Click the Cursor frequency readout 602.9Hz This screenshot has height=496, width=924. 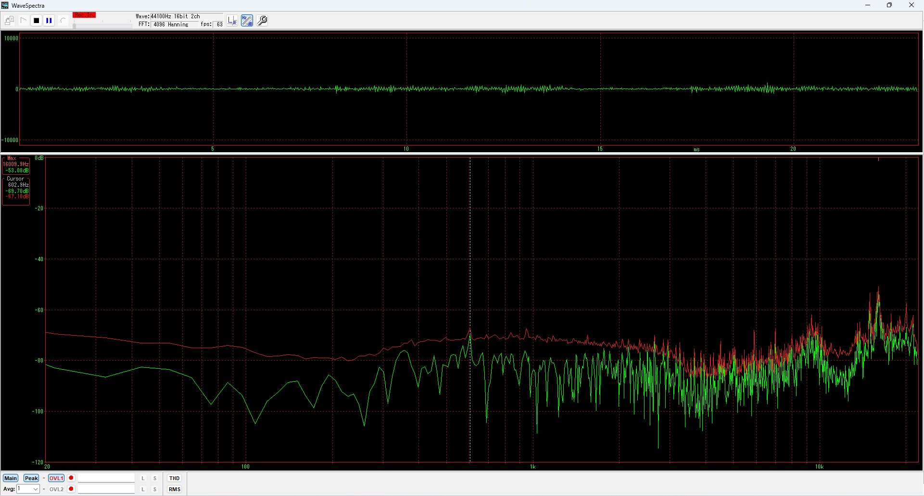(18, 185)
